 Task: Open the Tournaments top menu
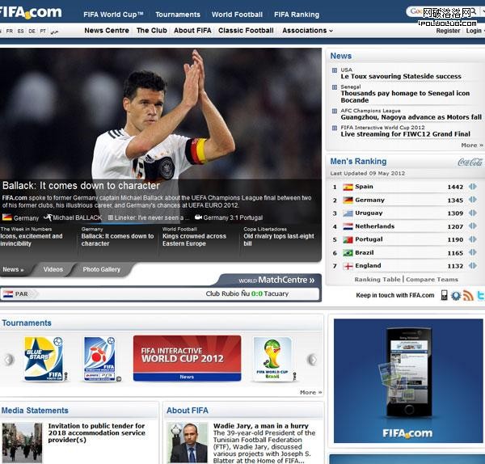point(178,15)
